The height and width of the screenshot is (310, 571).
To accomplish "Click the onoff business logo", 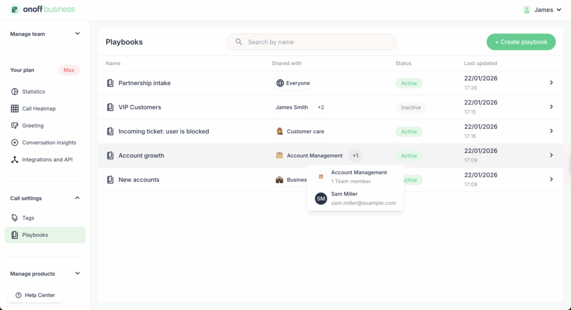I will coord(42,9).
